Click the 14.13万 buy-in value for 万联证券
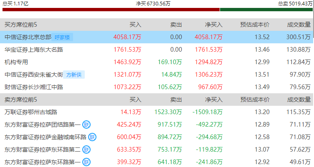The image size is (314, 167). coord(131,112)
